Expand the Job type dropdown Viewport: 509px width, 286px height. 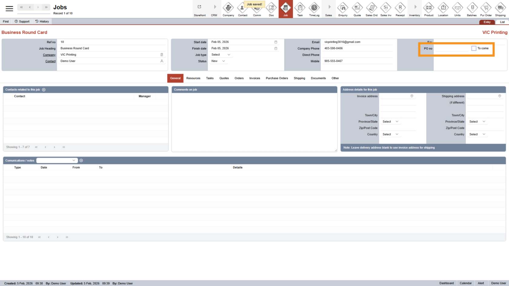click(x=221, y=55)
